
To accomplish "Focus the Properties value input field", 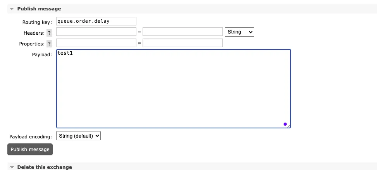I will (182, 43).
